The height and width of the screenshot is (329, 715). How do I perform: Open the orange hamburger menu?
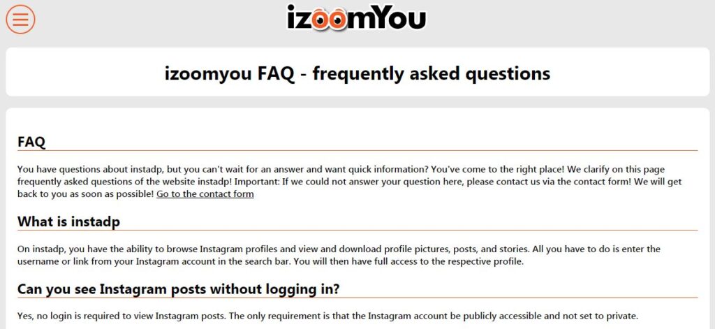[20, 19]
